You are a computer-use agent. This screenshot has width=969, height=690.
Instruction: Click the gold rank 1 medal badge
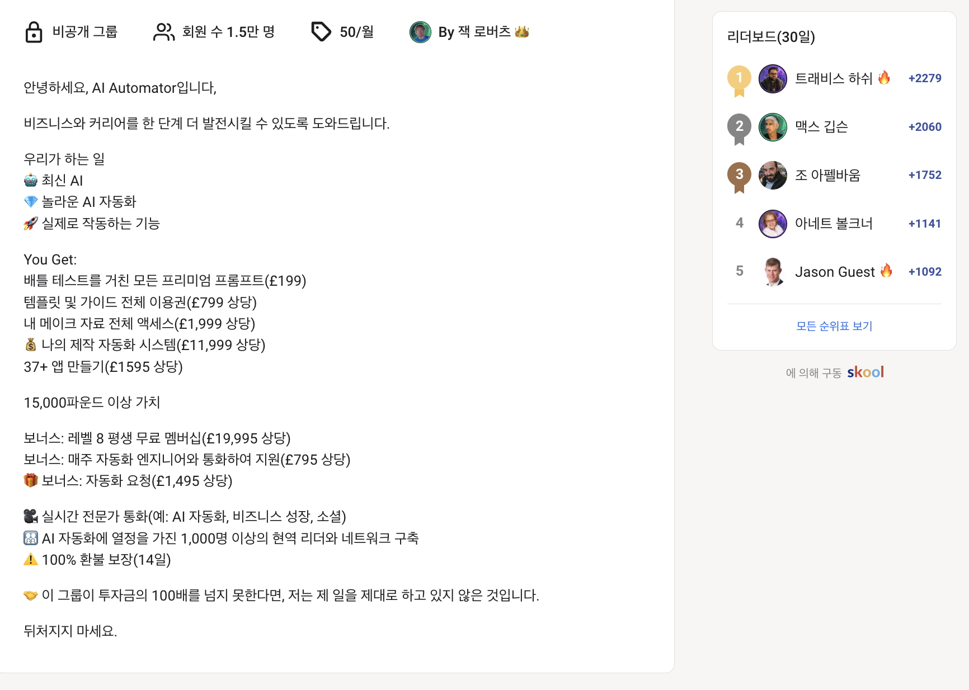click(x=739, y=79)
